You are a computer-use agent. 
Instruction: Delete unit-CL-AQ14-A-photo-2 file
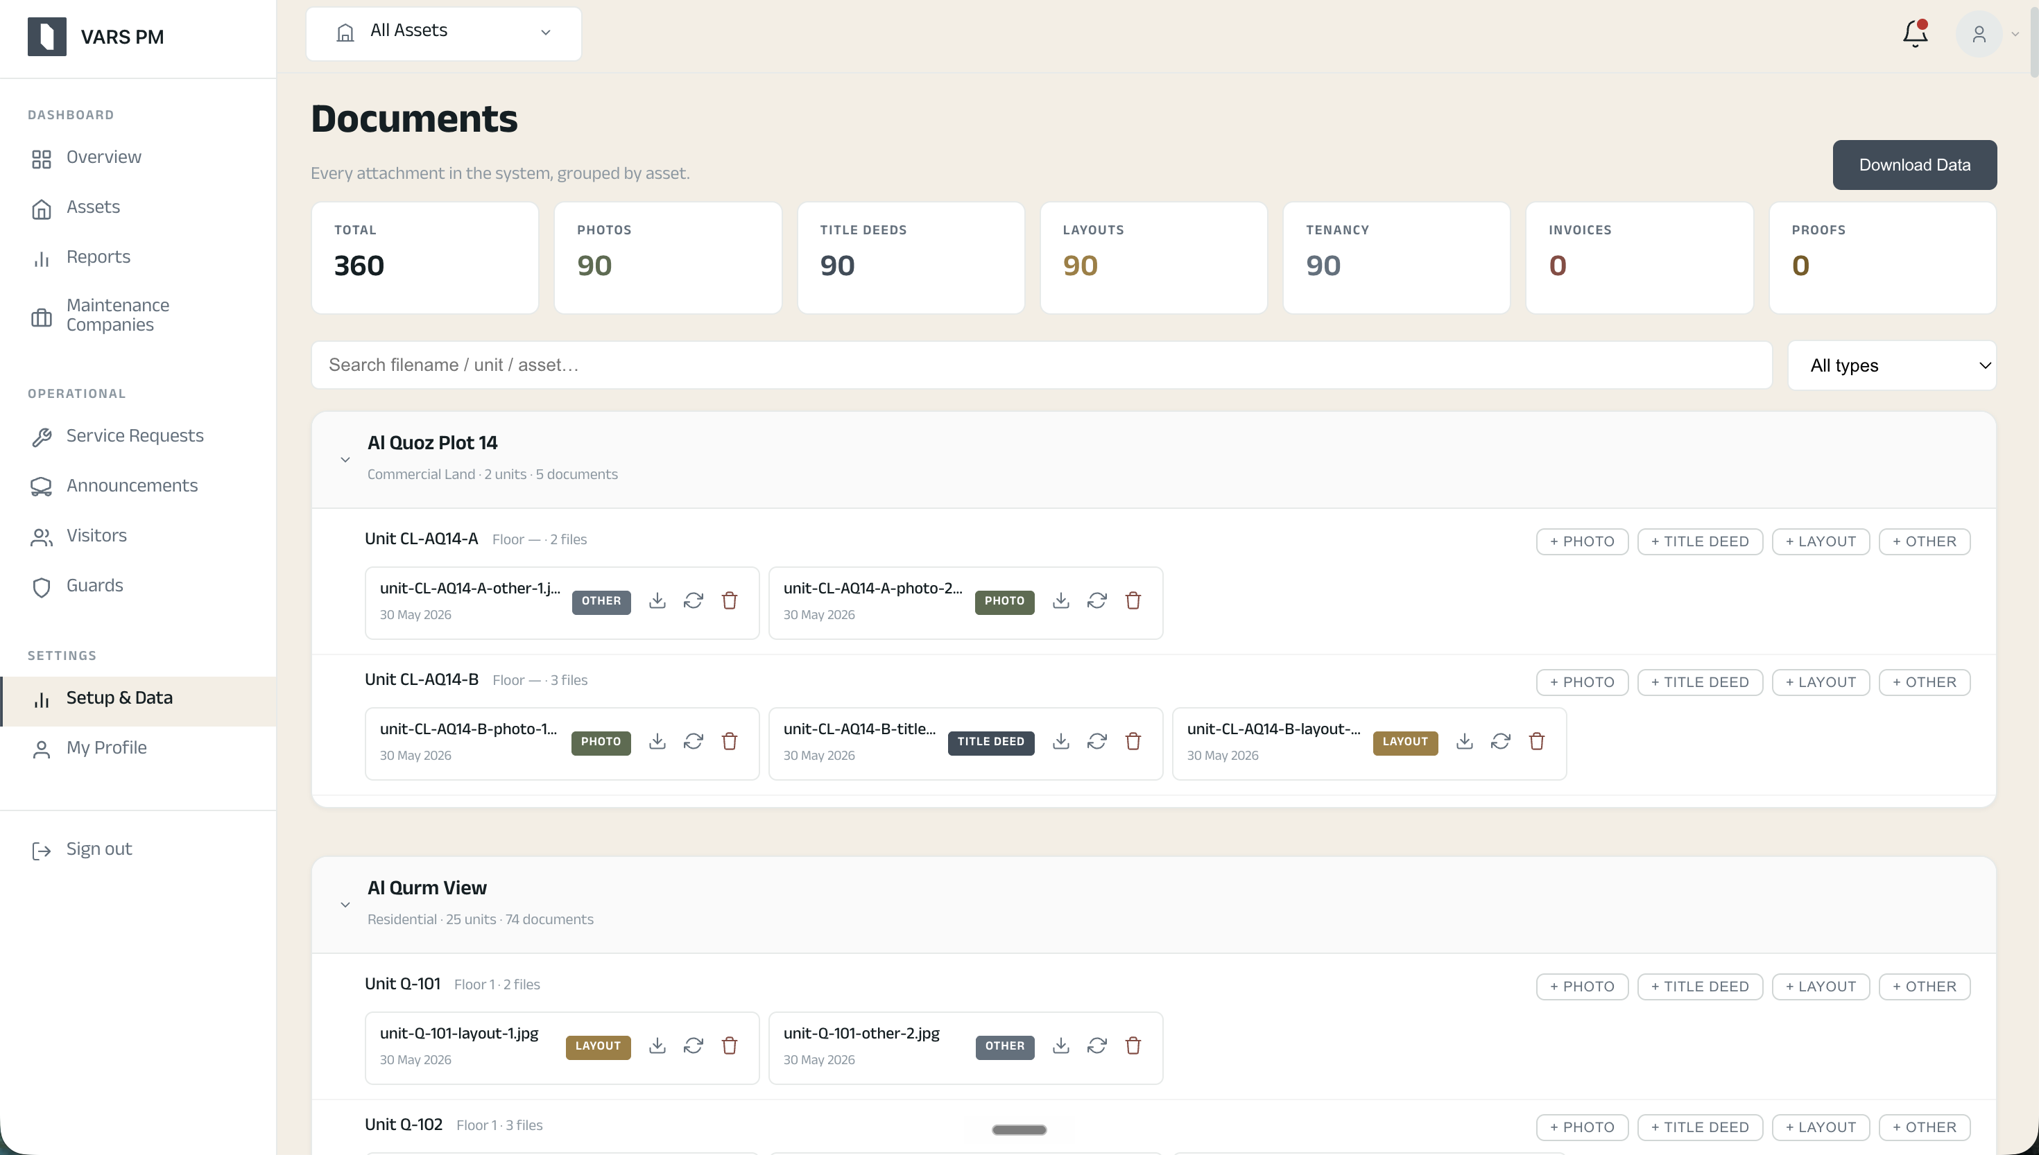click(x=1133, y=600)
